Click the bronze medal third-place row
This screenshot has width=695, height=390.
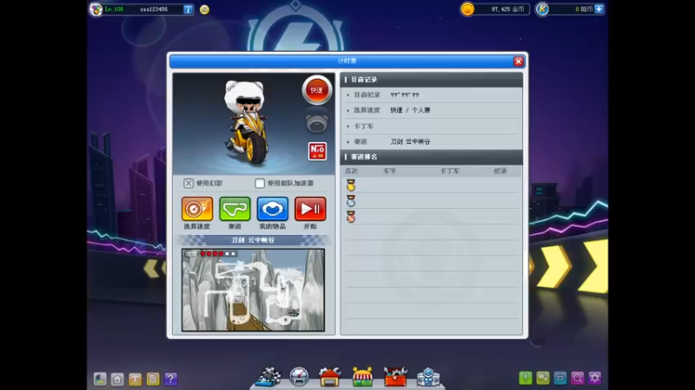[432, 217]
